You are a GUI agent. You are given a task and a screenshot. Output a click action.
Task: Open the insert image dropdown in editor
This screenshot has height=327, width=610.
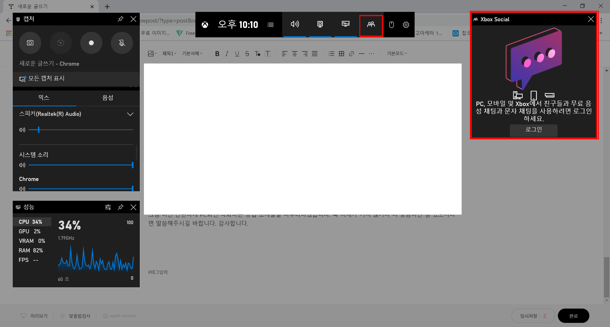[x=152, y=54]
